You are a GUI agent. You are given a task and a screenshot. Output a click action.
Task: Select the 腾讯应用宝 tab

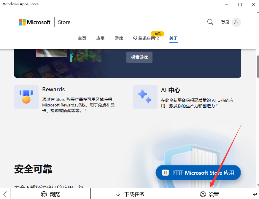[146, 38]
